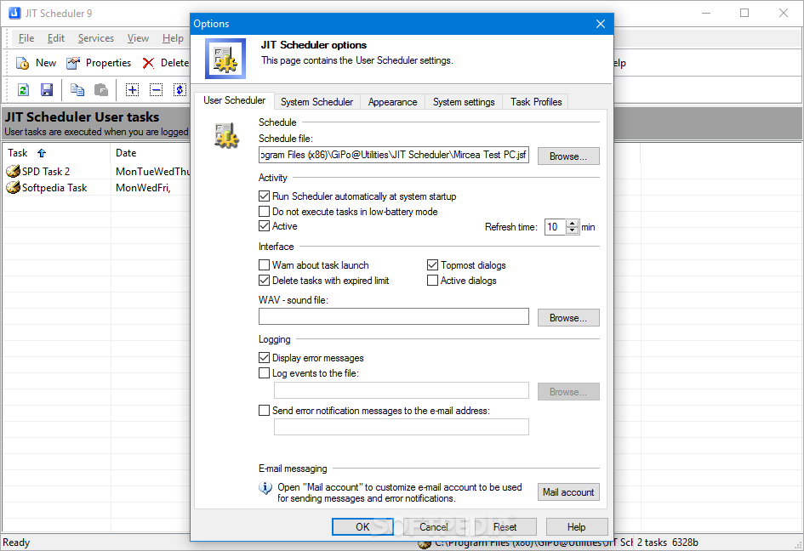Open the File menu
Image resolution: width=804 pixels, height=551 pixels.
point(26,38)
